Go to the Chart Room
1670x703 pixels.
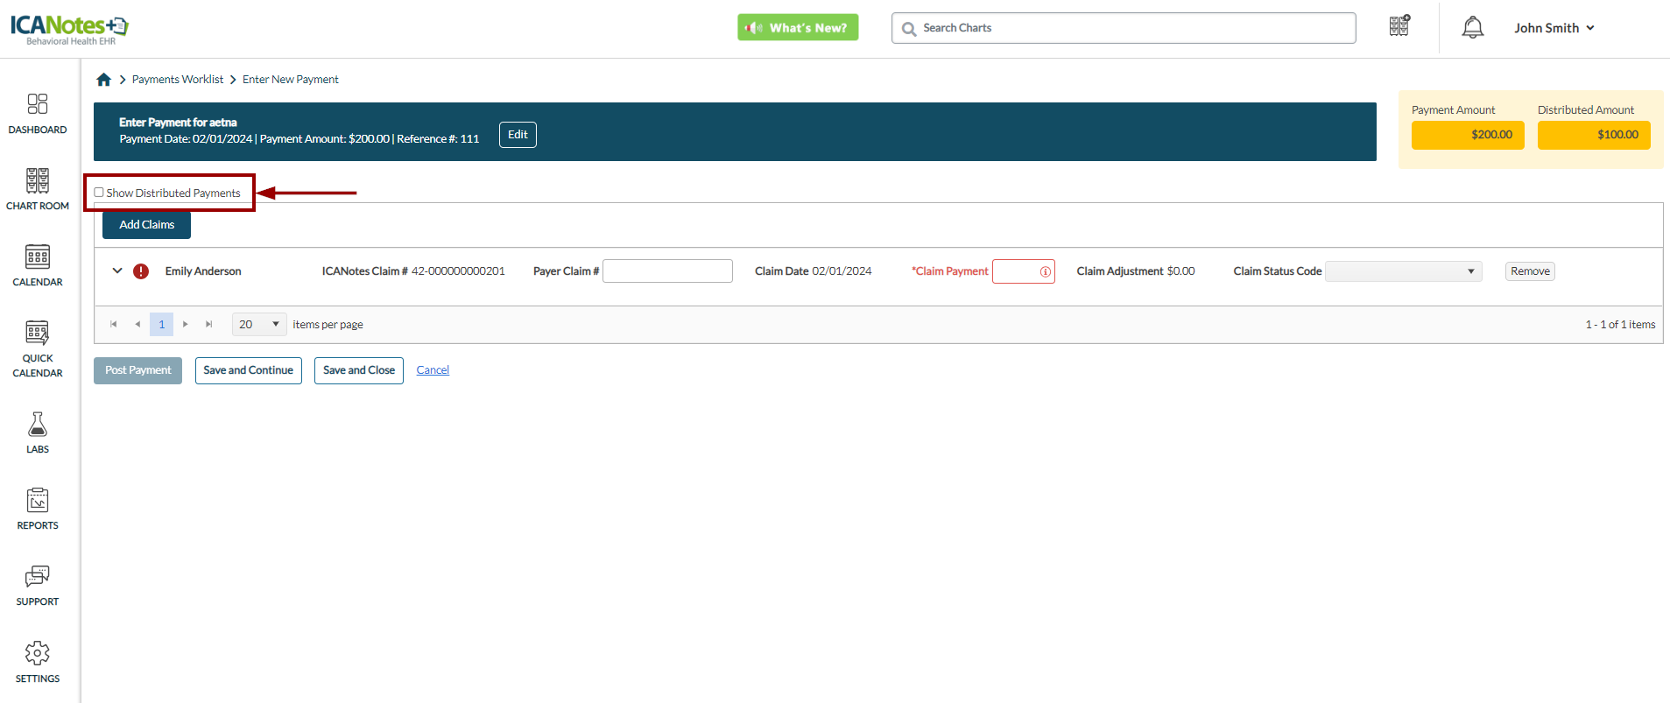38,189
